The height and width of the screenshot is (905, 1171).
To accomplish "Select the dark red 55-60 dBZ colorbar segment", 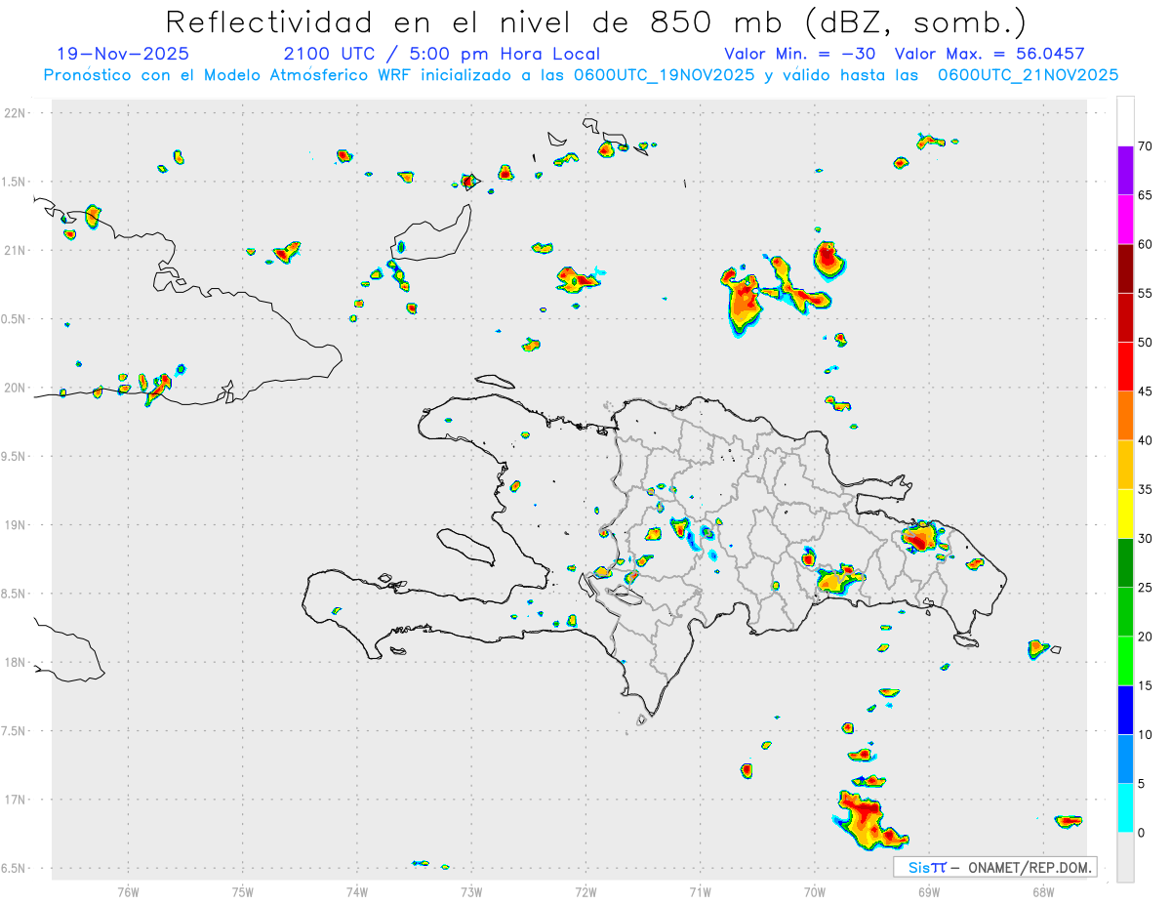I will coord(1125,268).
